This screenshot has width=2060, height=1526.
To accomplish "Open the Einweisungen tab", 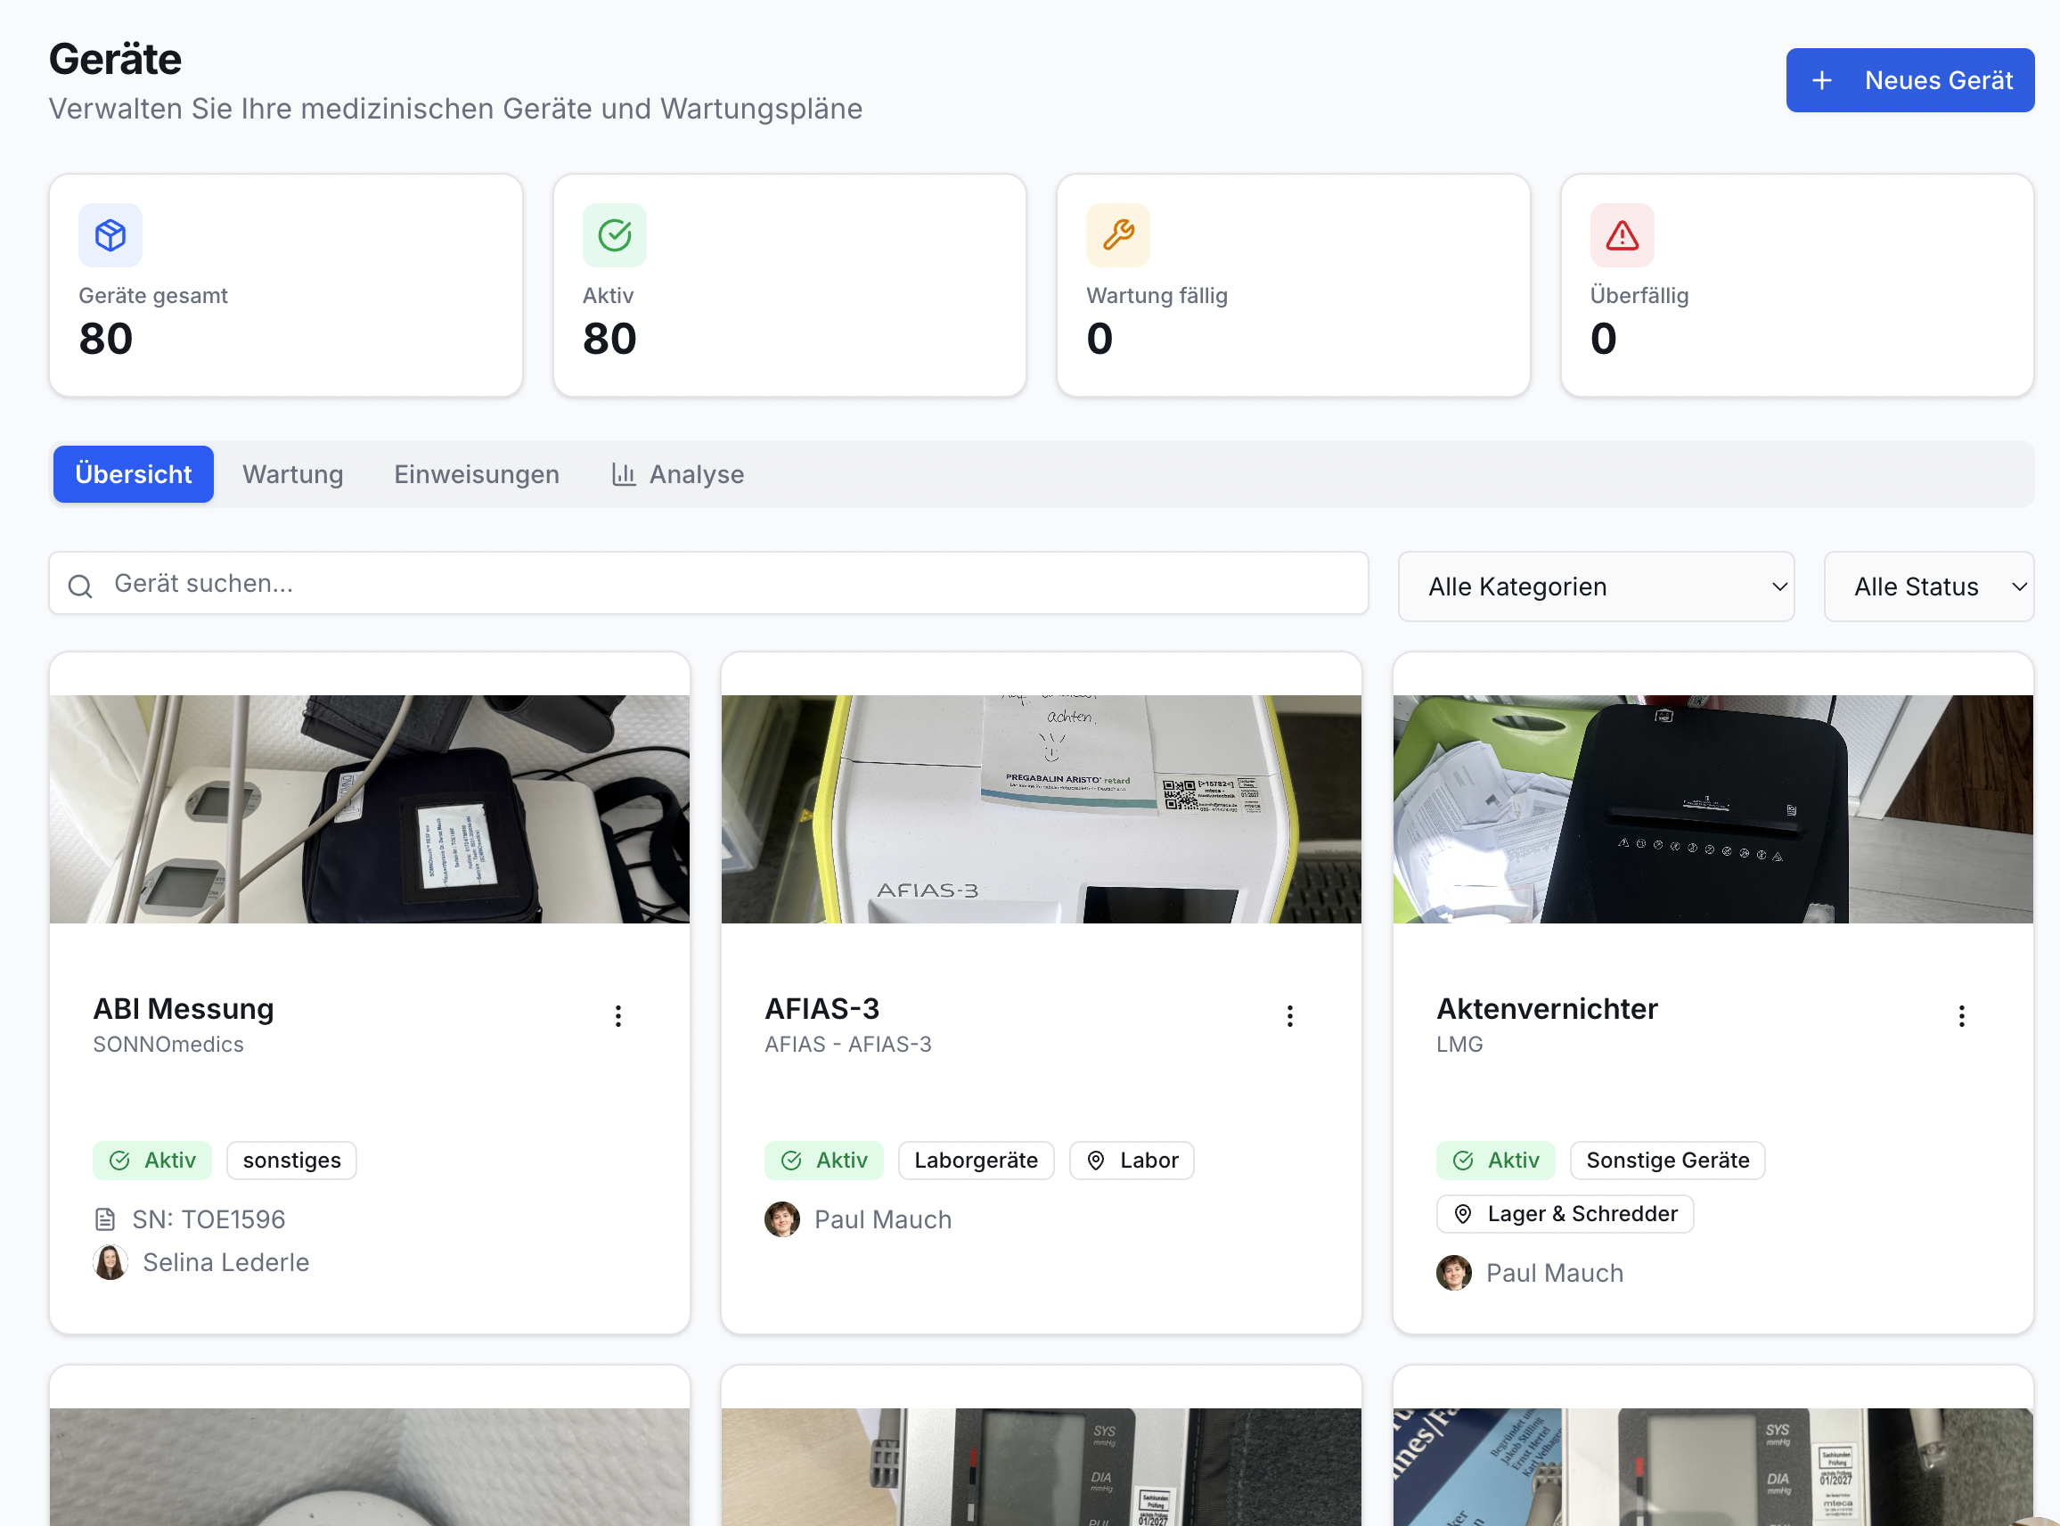I will (477, 474).
